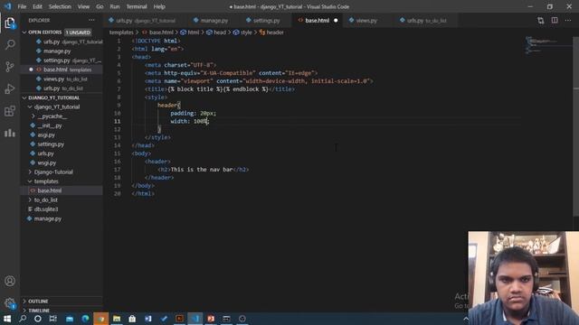Open Explorer more actions ellipsis

tap(91, 20)
